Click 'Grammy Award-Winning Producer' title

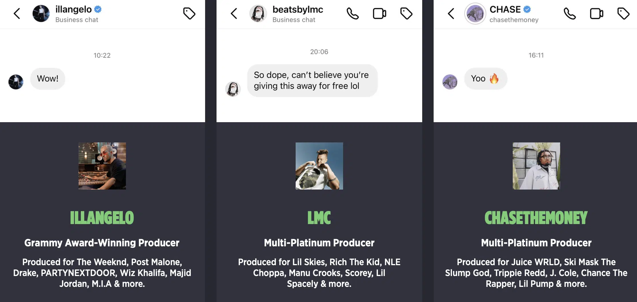(x=102, y=243)
